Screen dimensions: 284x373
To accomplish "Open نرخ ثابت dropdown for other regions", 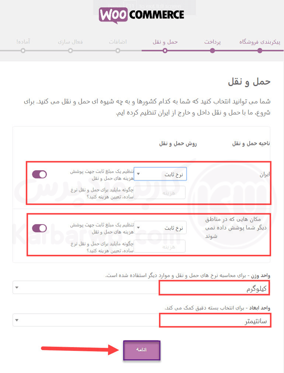I will 160,228.
